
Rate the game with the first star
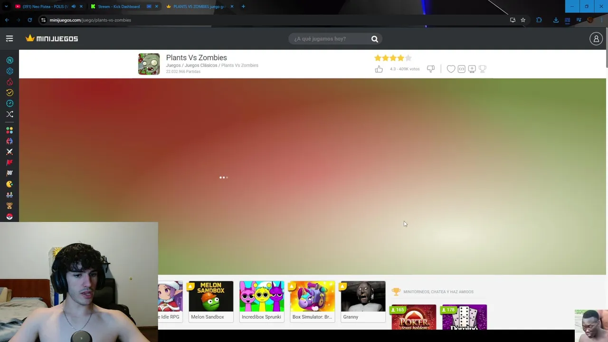tap(378, 58)
